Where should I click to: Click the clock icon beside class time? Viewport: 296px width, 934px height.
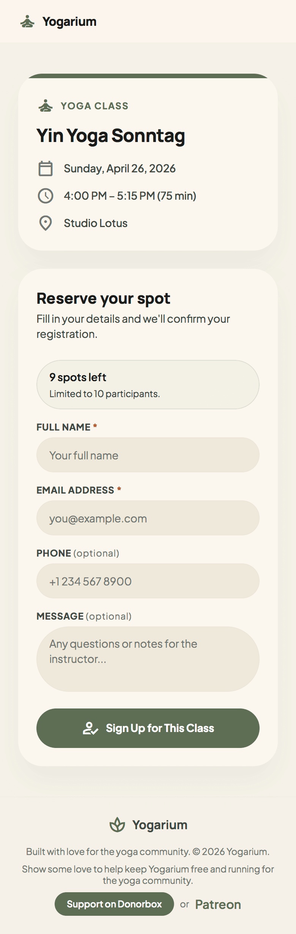pyautogui.click(x=46, y=196)
